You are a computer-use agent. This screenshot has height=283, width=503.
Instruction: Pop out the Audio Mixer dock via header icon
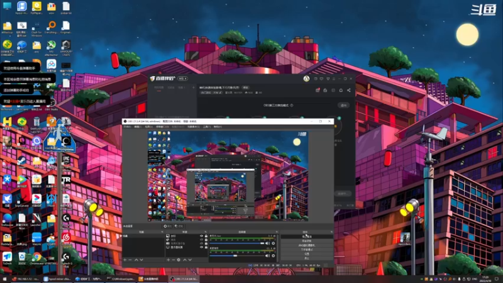(277, 231)
